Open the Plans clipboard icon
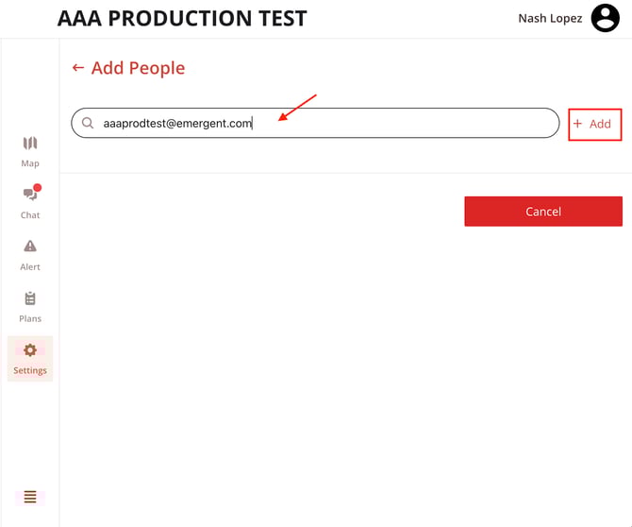The width and height of the screenshot is (632, 527). click(x=30, y=298)
